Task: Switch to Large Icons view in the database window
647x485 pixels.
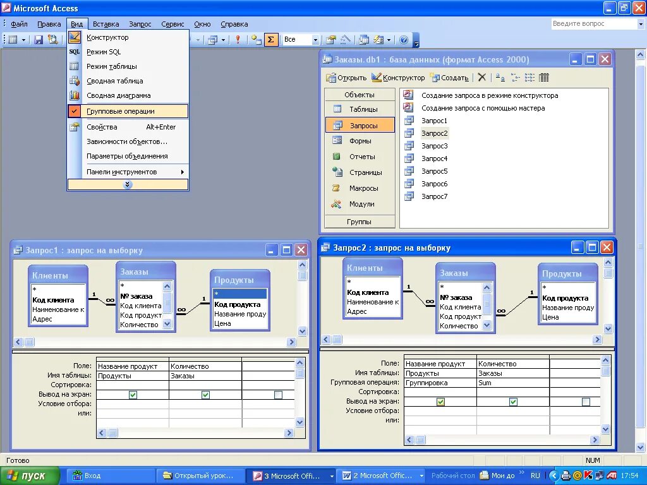Action: [x=500, y=77]
